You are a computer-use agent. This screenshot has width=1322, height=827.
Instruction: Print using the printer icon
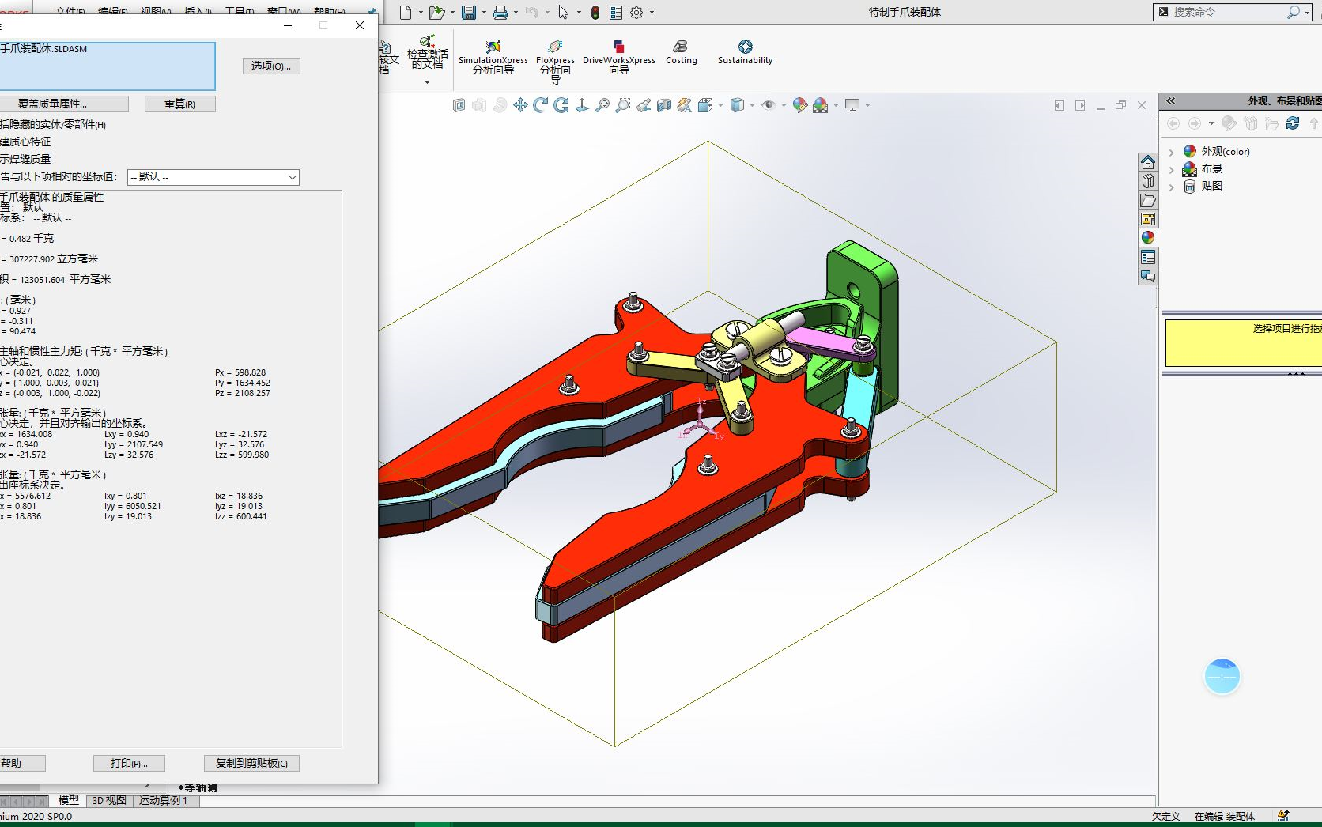click(500, 13)
